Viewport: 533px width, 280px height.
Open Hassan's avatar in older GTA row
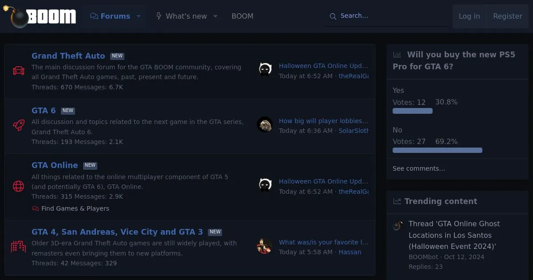coord(264,246)
